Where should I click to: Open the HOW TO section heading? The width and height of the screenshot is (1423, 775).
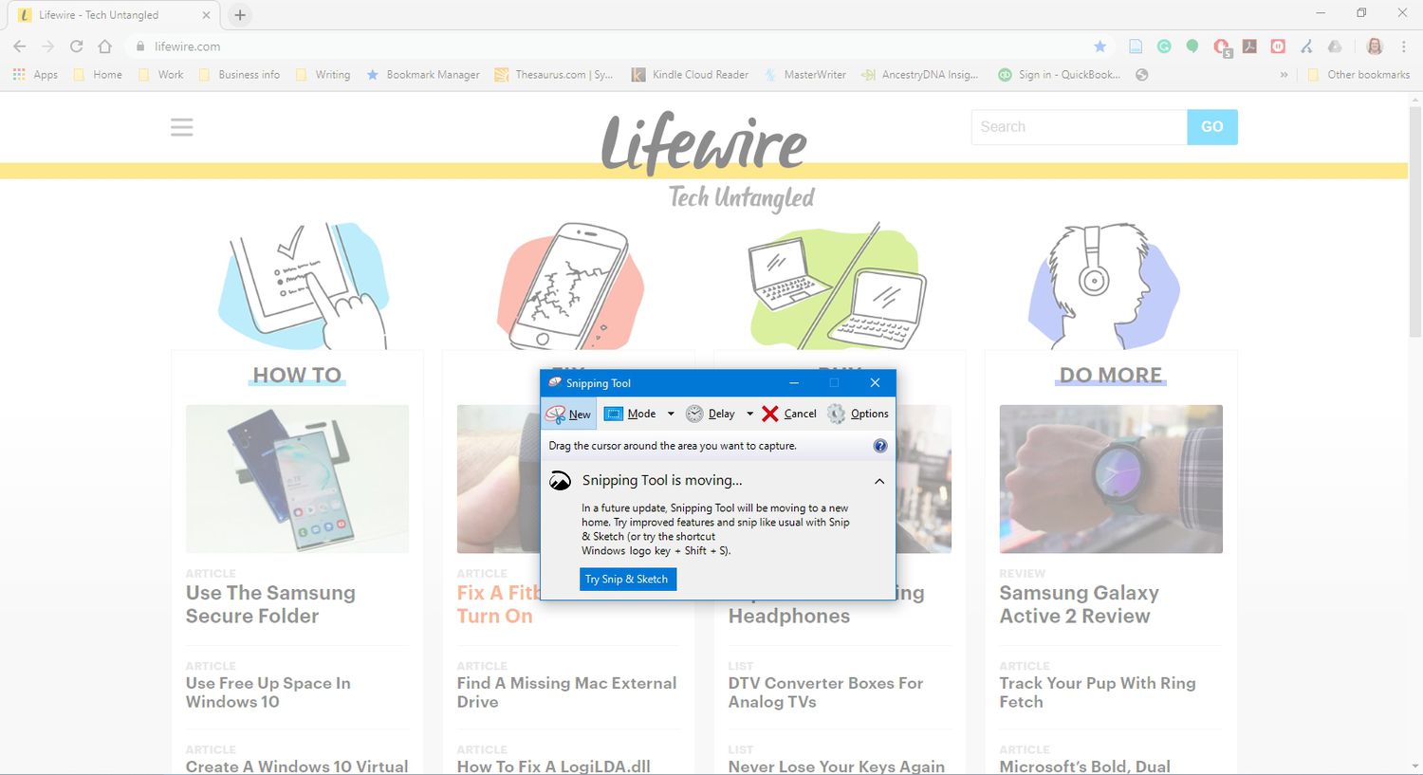pos(297,376)
